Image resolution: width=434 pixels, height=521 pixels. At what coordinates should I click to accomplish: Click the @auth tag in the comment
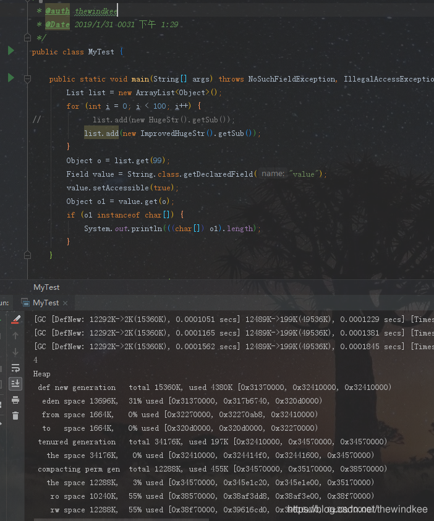click(57, 11)
